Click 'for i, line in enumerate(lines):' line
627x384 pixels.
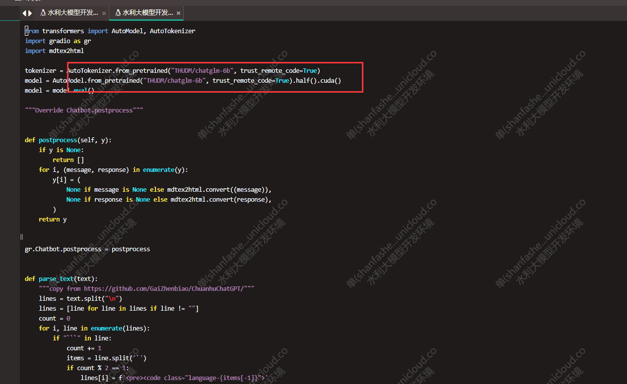pos(94,328)
